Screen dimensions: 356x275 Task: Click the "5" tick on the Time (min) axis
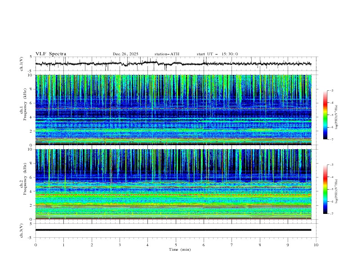(x=176, y=245)
